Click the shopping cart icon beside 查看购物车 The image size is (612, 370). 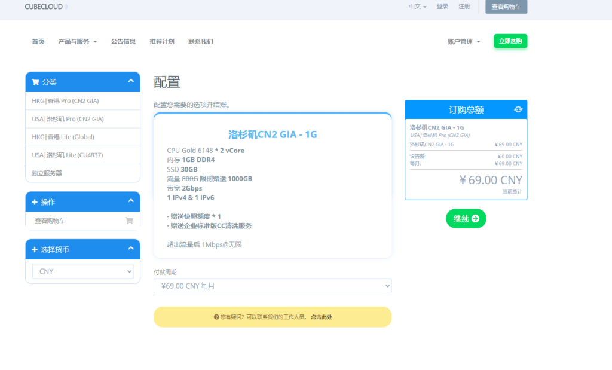click(129, 221)
